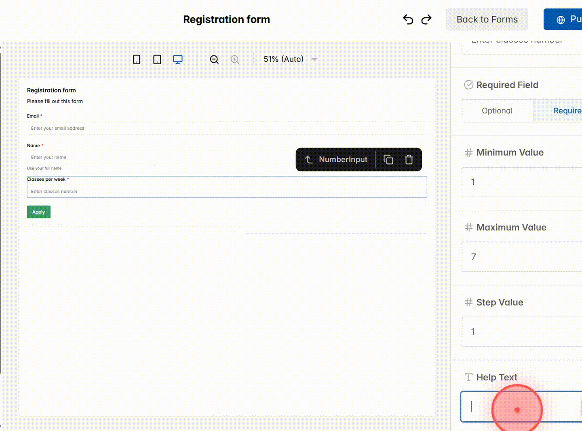Move the NumberInput element up
The height and width of the screenshot is (431, 582).
tap(309, 159)
